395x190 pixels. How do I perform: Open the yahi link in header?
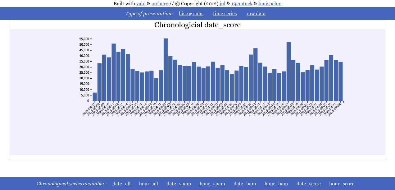(x=141, y=4)
